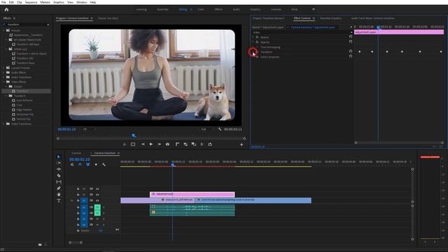Expand the Audio Effects folder
The width and height of the screenshot is (448, 252).
(3, 73)
